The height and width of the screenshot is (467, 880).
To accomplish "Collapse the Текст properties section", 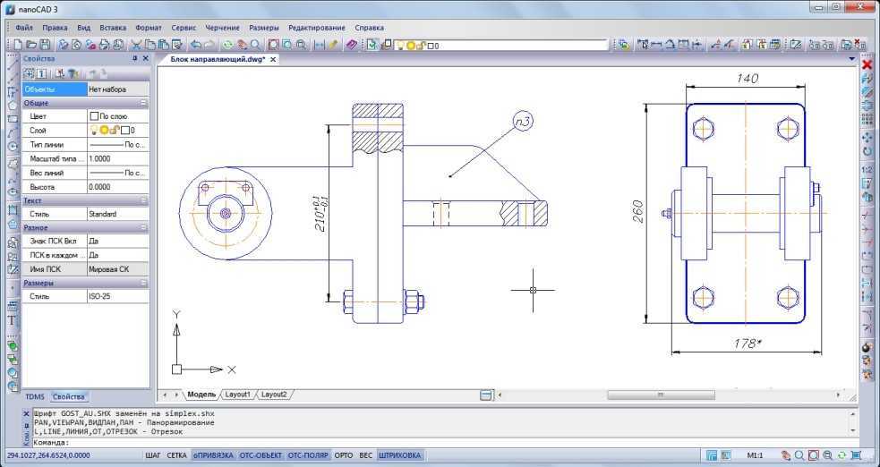I will click(143, 201).
